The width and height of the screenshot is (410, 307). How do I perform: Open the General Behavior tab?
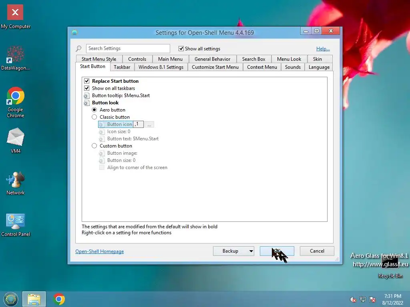[212, 59]
